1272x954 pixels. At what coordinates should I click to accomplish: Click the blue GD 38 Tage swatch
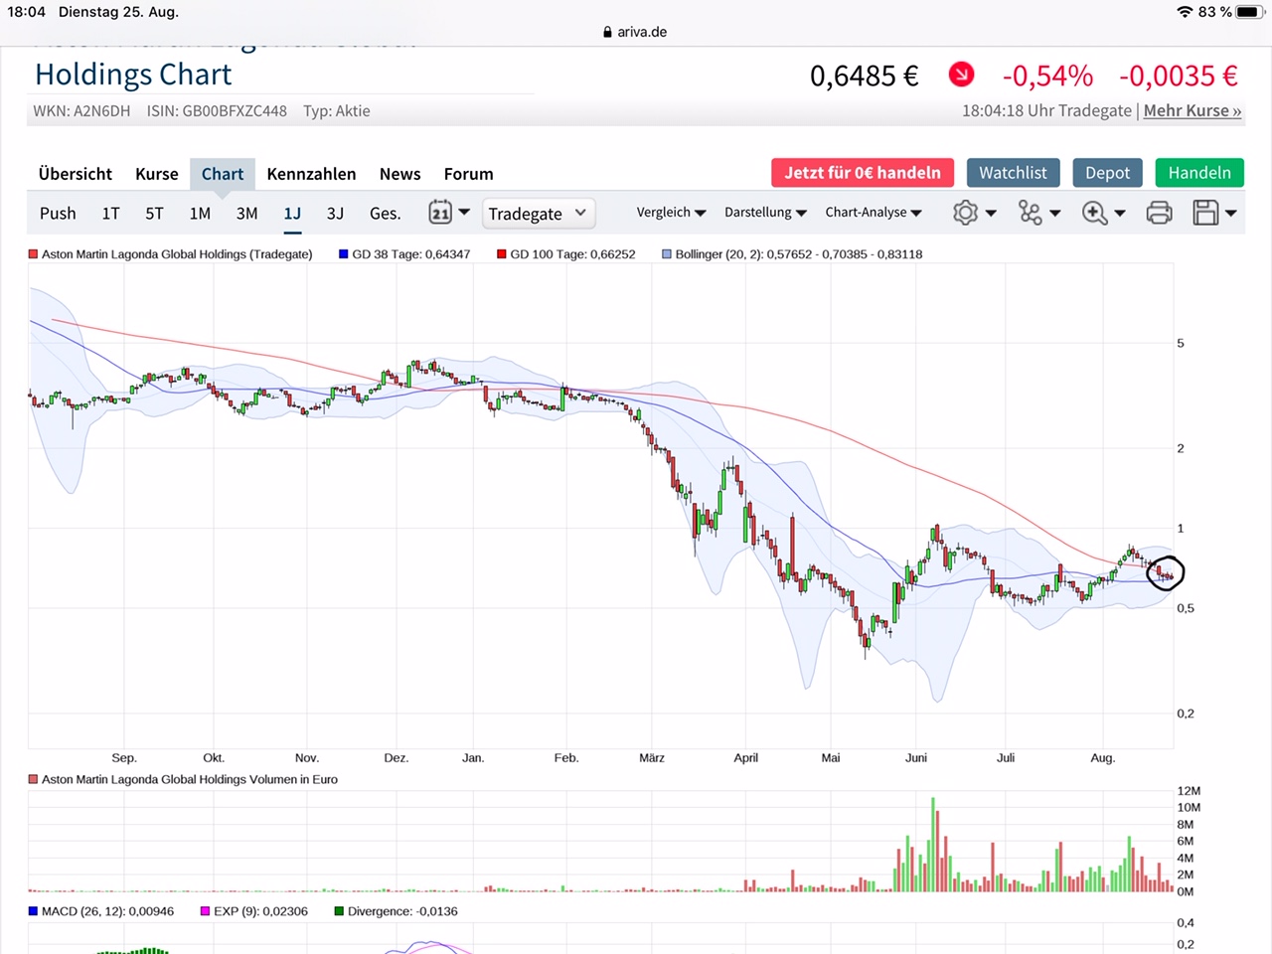(344, 254)
